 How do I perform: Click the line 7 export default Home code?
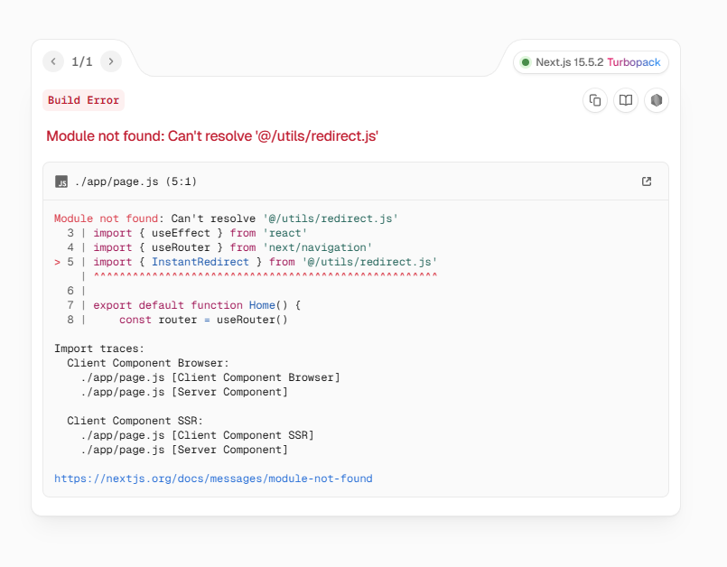coord(197,305)
